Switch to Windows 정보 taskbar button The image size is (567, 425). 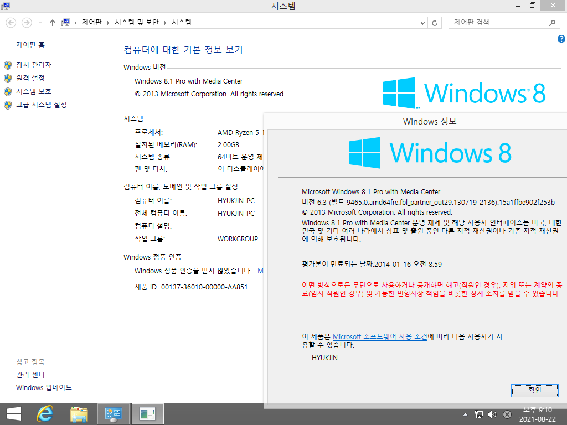coord(147,414)
